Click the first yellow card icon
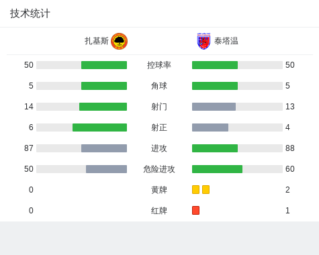This screenshot has height=255, width=319. click(195, 189)
